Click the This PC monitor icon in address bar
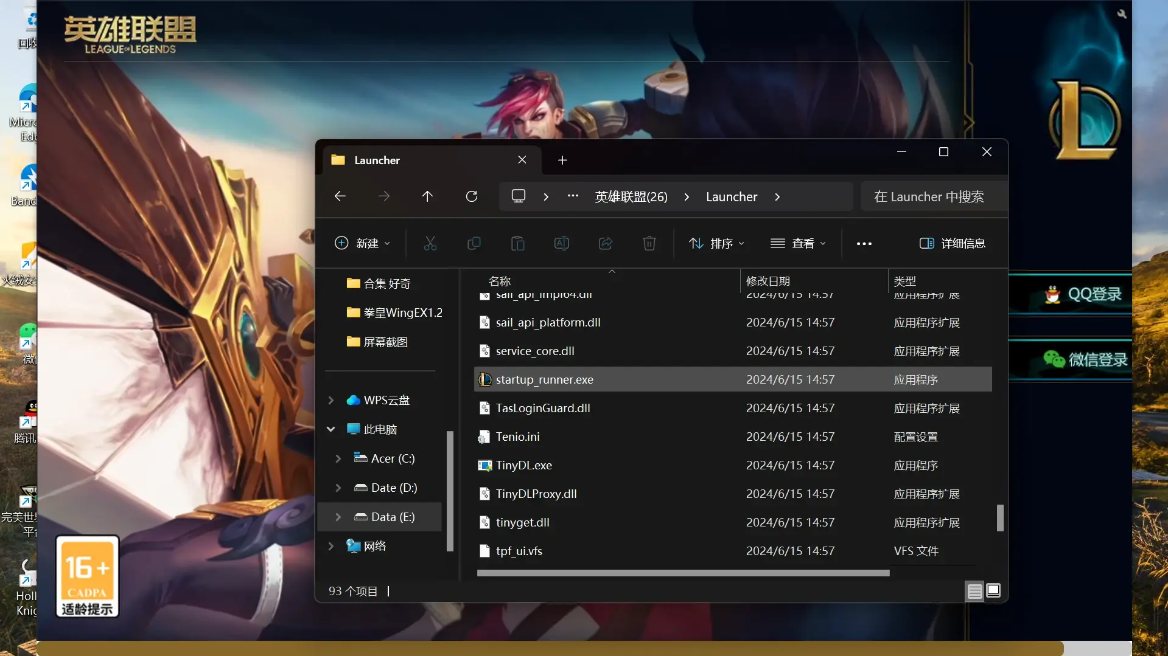The height and width of the screenshot is (656, 1168). 519,196
